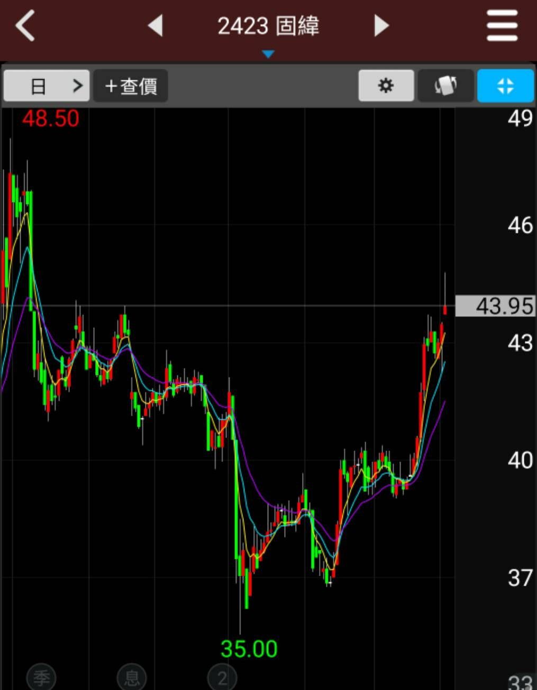The height and width of the screenshot is (690, 537).
Task: Tap the 息 dividend marker circle
Action: 131,677
